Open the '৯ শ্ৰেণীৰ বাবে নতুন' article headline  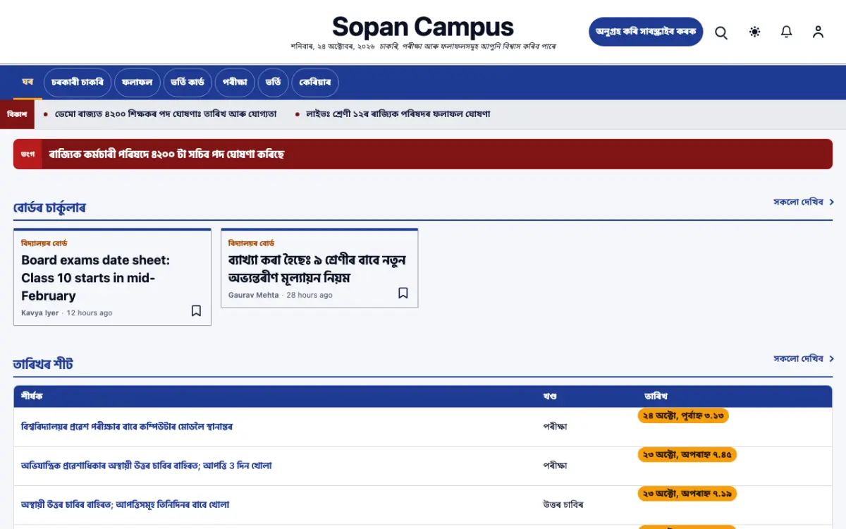(x=317, y=269)
